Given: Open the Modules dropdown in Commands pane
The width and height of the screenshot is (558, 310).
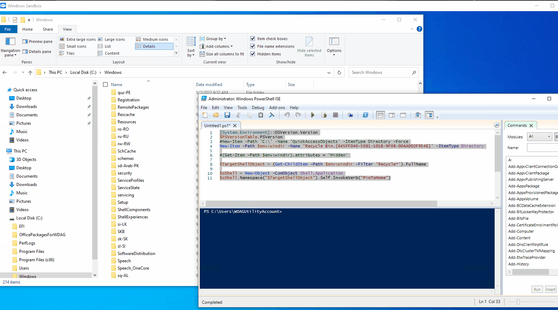Looking at the screenshot, I should 539,137.
